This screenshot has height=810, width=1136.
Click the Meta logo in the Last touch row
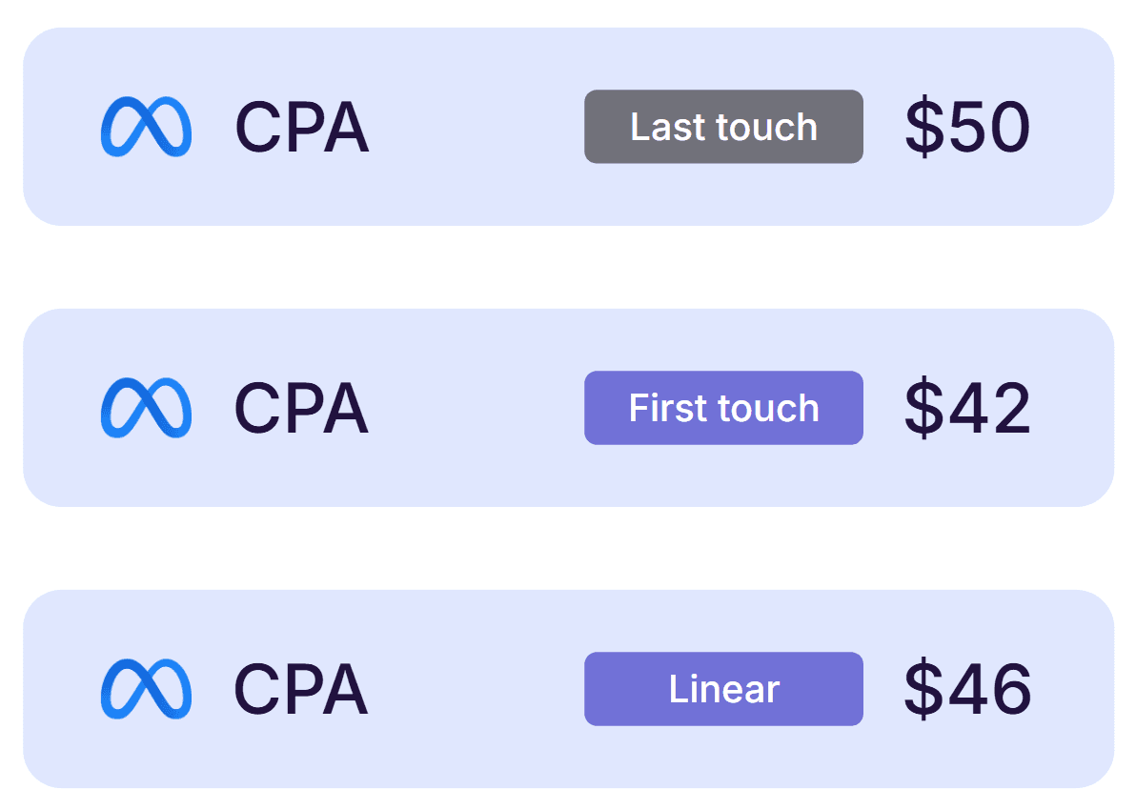146,127
